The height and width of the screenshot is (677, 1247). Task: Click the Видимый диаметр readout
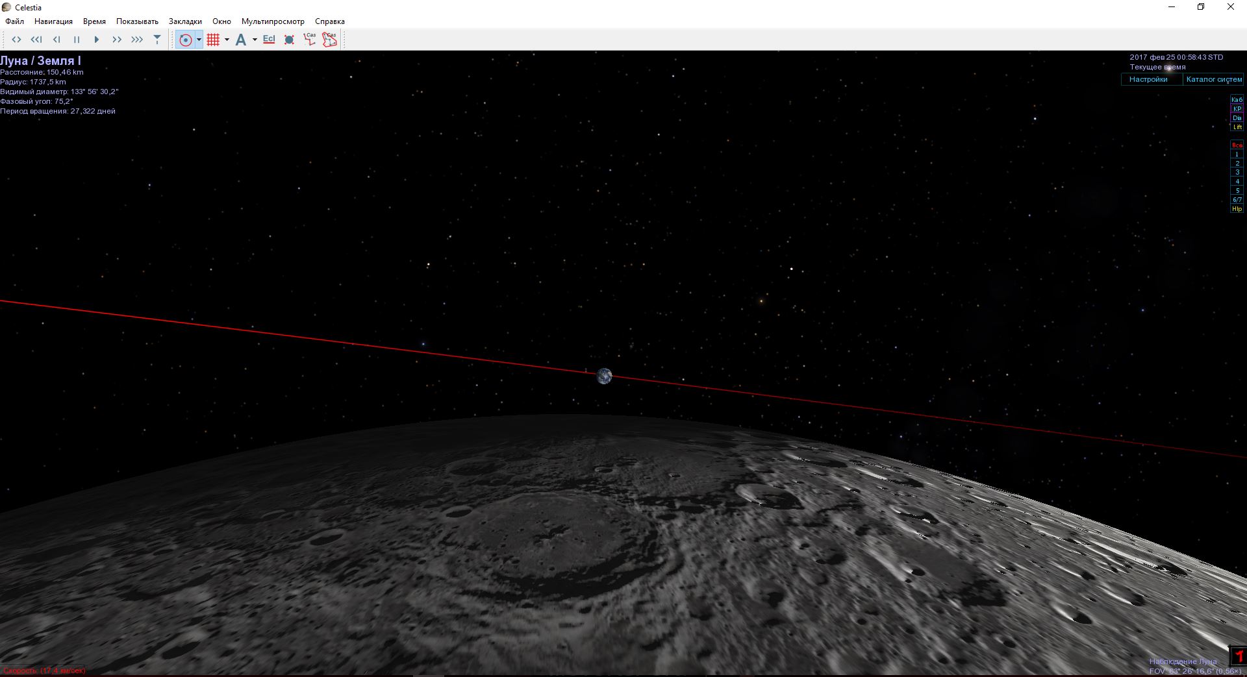pyautogui.click(x=59, y=92)
